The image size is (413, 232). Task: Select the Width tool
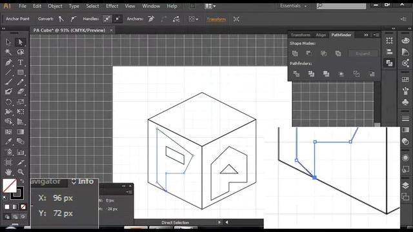click(x=8, y=111)
